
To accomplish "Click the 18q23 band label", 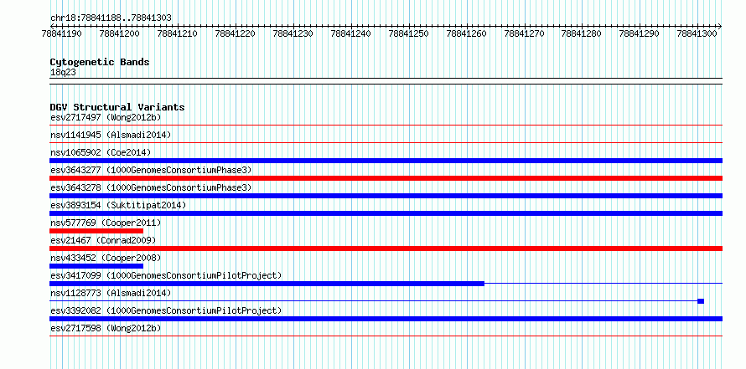I will click(63, 73).
